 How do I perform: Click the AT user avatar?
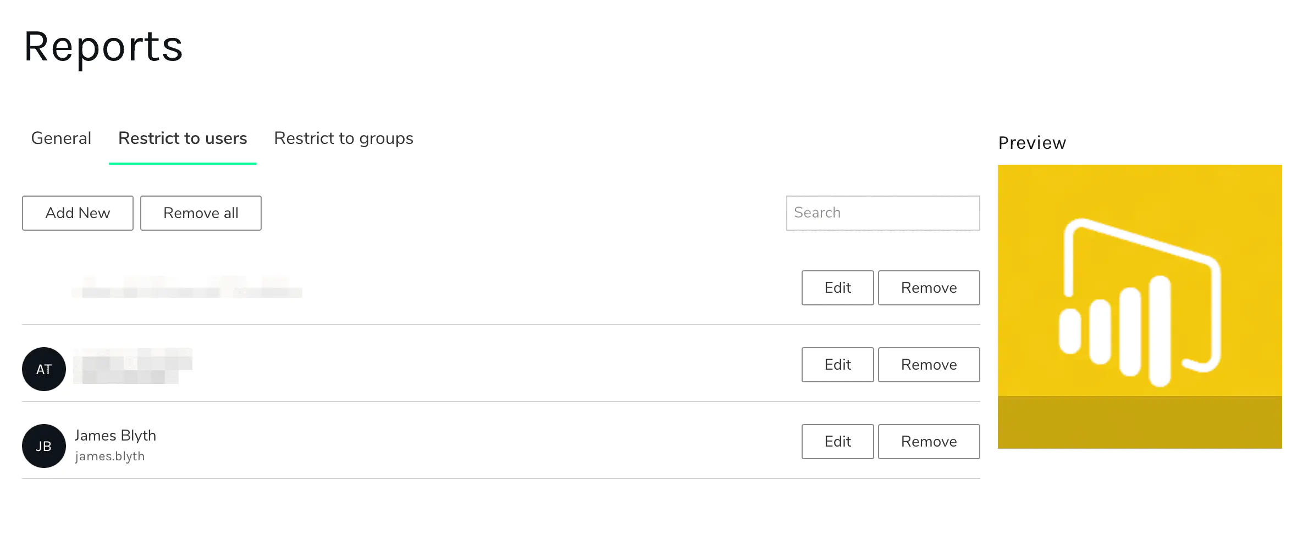click(44, 369)
